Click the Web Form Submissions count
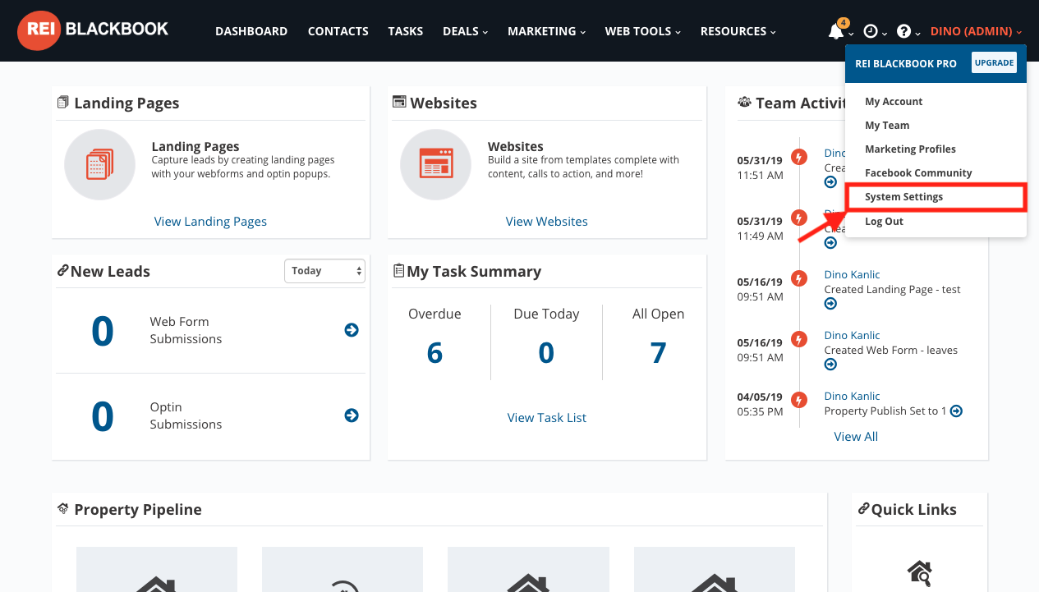This screenshot has width=1039, height=592. pos(103,331)
